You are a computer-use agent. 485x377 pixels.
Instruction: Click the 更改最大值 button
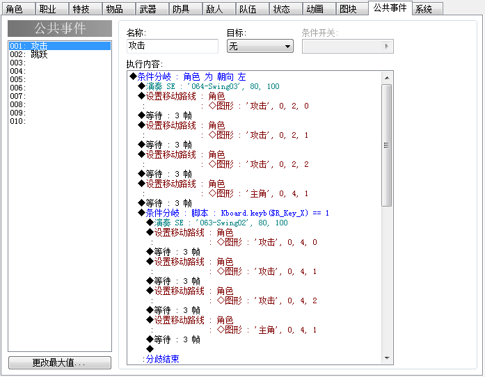coord(60,362)
